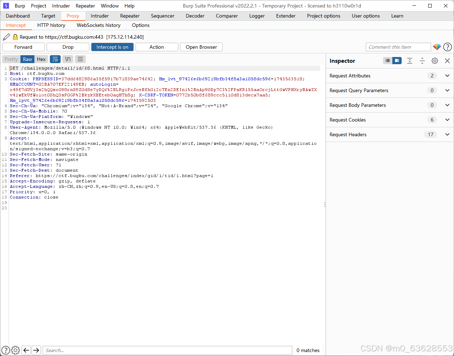Screen dimensions: 454x356
Task: Switch to the Dashboard tab
Action: (18, 16)
